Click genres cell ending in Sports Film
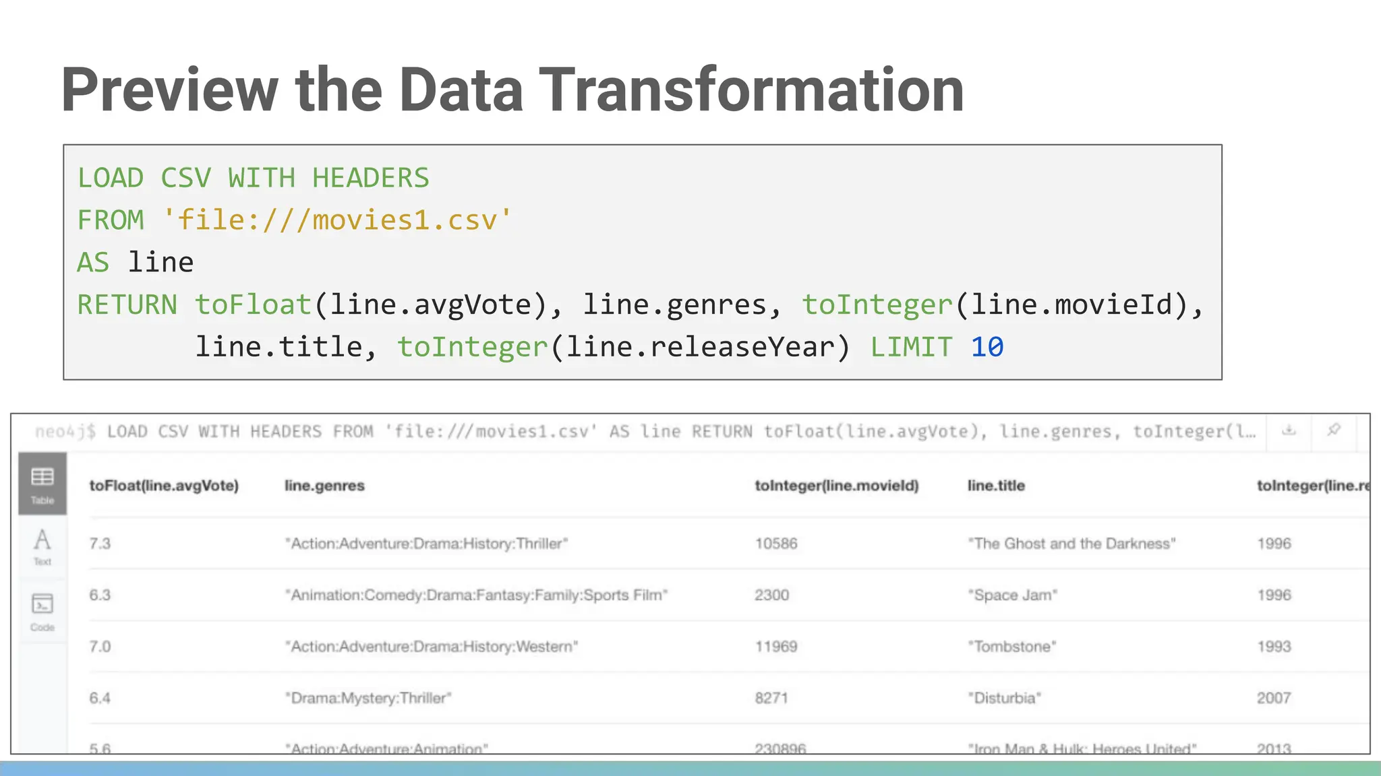Screen dimensions: 1381x776 476,595
